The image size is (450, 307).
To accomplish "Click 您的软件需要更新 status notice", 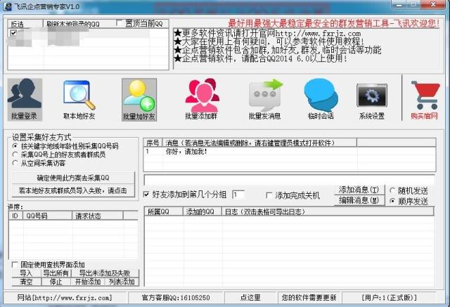I will point(309,298).
